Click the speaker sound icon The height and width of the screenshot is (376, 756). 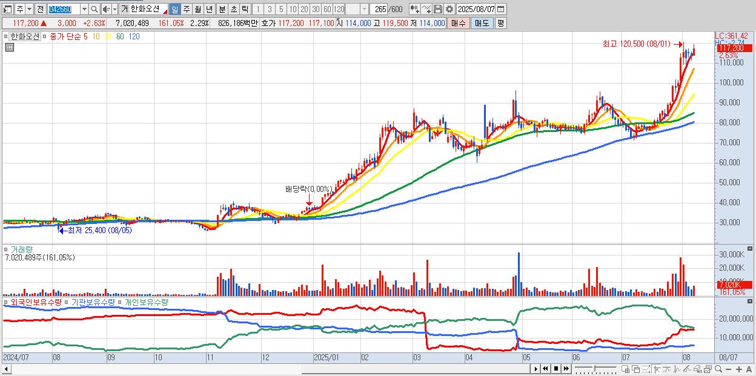[x=106, y=9]
